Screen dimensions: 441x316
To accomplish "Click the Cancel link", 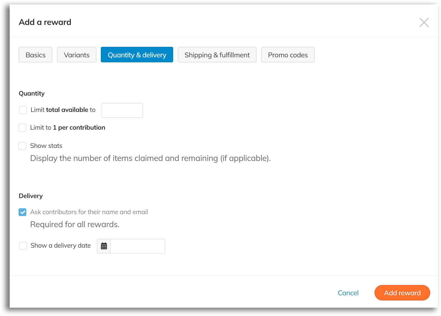I will tap(348, 293).
